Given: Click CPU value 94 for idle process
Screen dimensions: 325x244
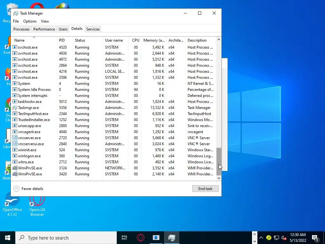Looking at the screenshot, I should (x=136, y=90).
